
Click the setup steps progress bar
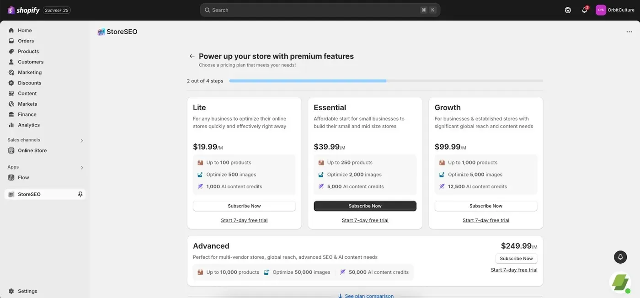(x=386, y=81)
